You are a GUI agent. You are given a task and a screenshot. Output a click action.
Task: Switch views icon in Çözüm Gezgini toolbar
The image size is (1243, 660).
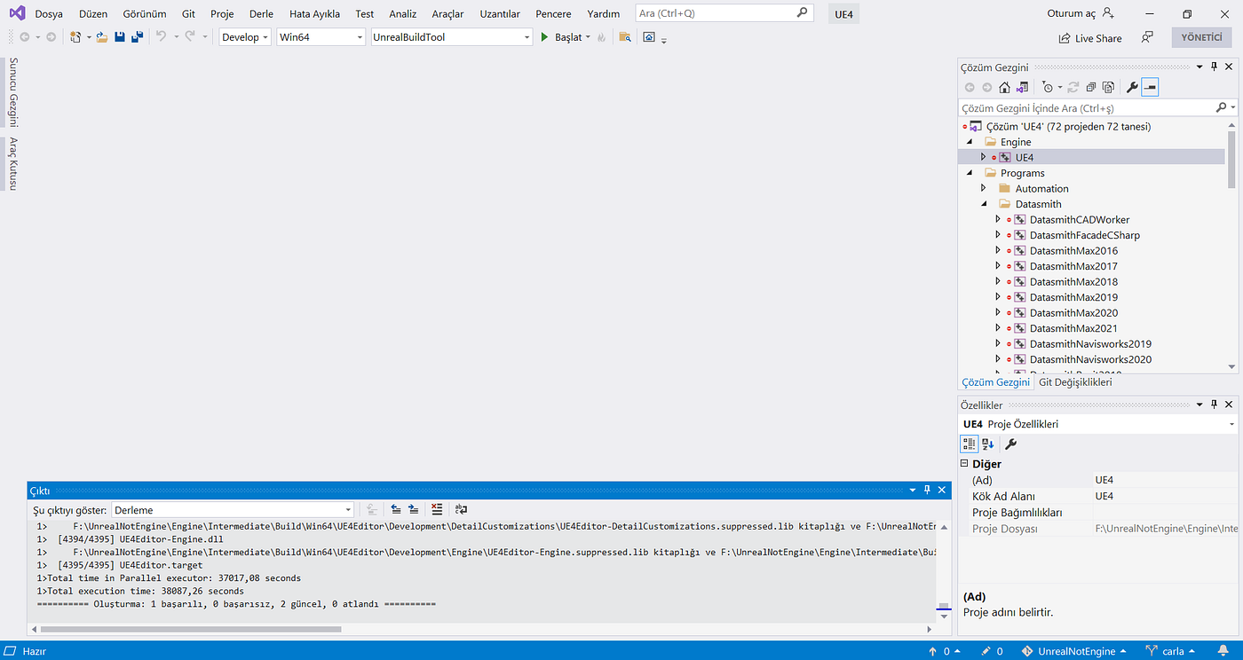point(1022,87)
